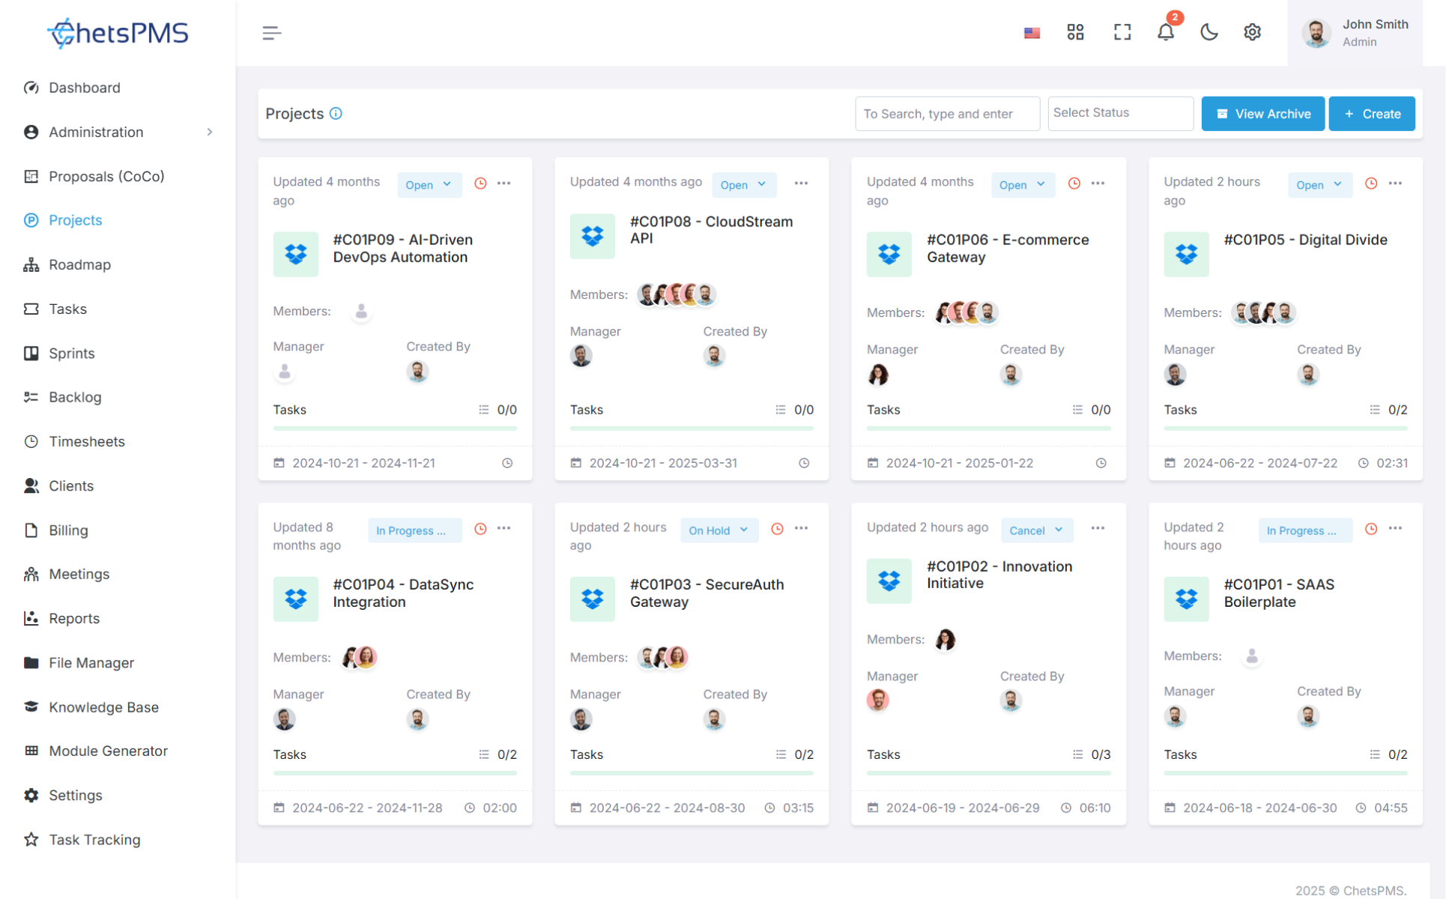The image size is (1446, 899).
Task: Open the header settings gear icon
Action: (1252, 32)
